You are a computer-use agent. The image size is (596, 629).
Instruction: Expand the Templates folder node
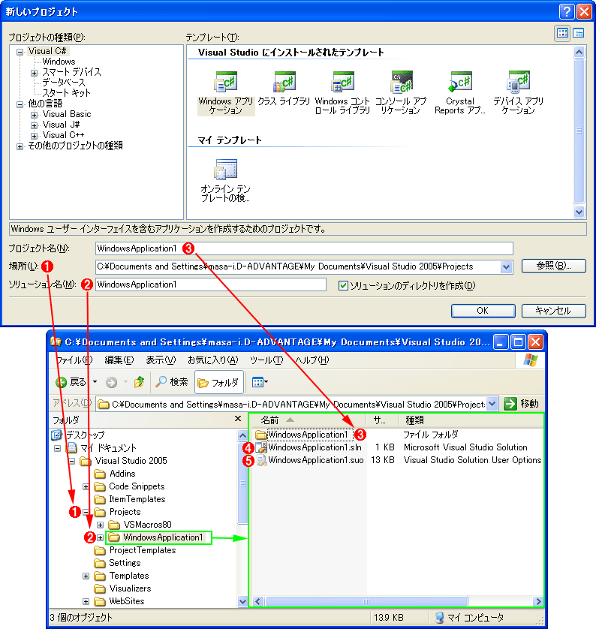click(x=86, y=576)
